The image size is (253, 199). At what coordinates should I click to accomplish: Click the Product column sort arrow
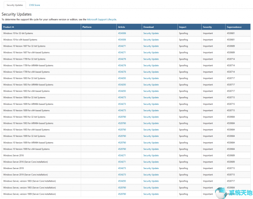click(x=13, y=27)
